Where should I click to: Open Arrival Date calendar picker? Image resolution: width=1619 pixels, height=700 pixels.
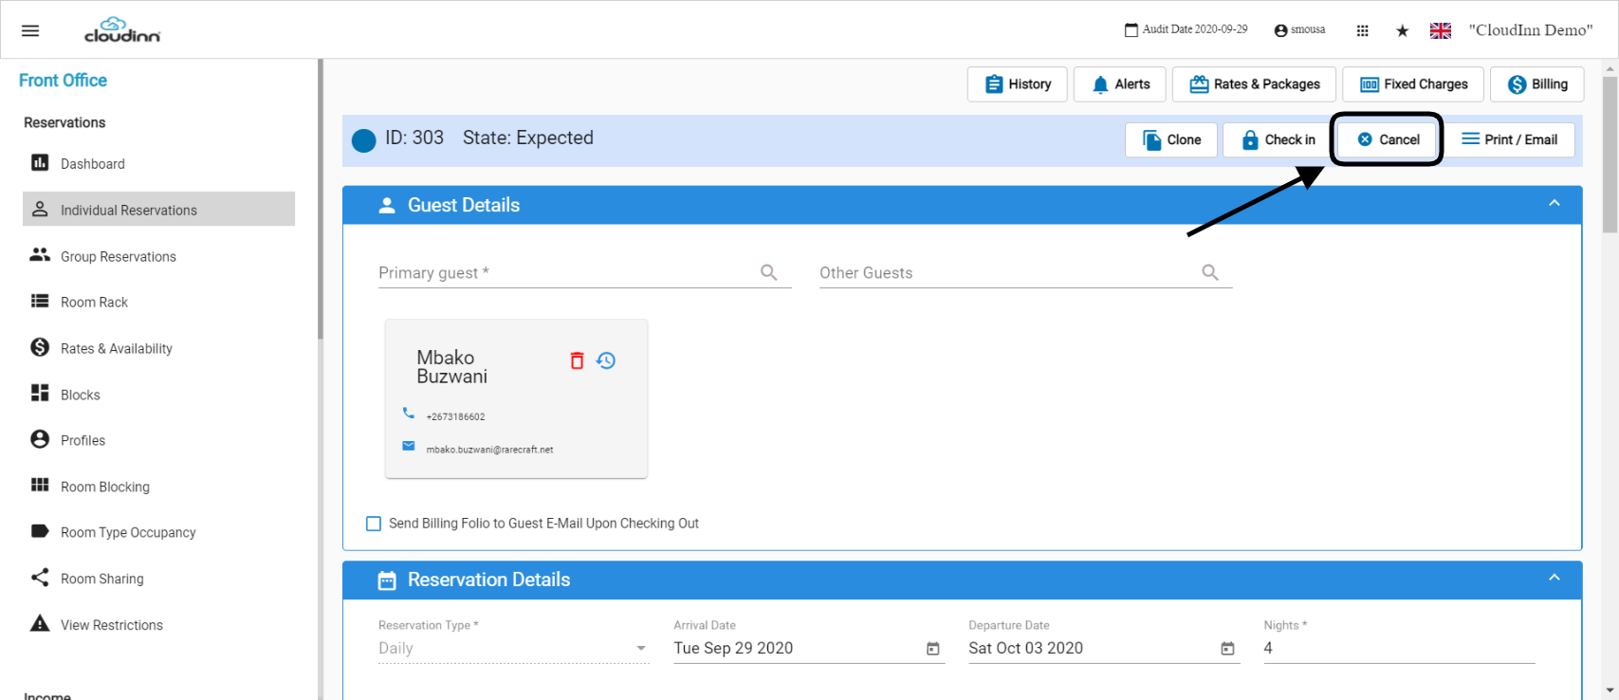click(x=933, y=649)
